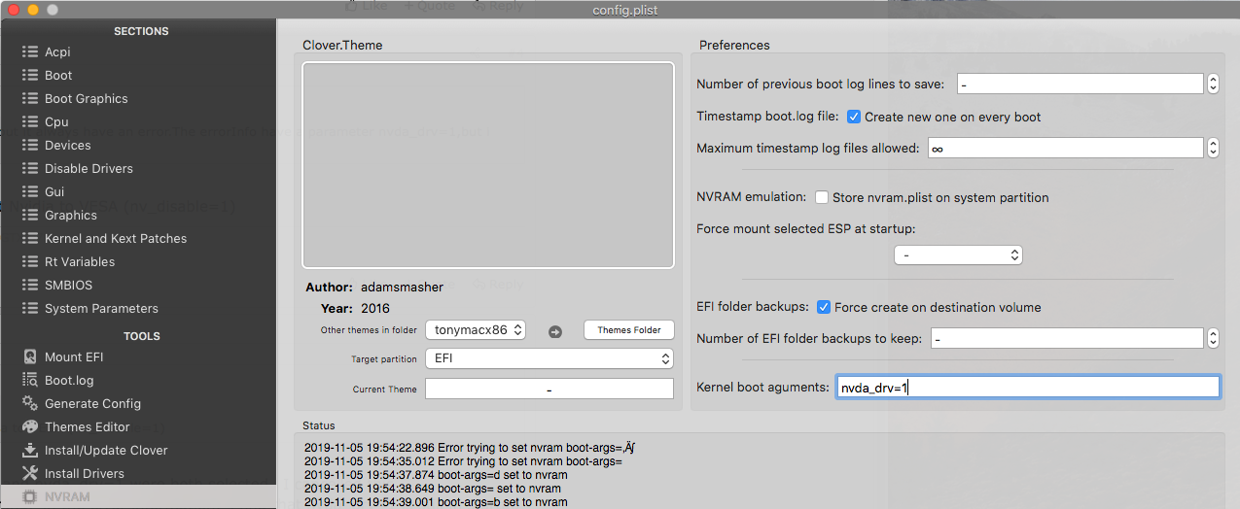Image resolution: width=1240 pixels, height=509 pixels.
Task: Click the Kernel boot arguments field
Action: 1028,387
